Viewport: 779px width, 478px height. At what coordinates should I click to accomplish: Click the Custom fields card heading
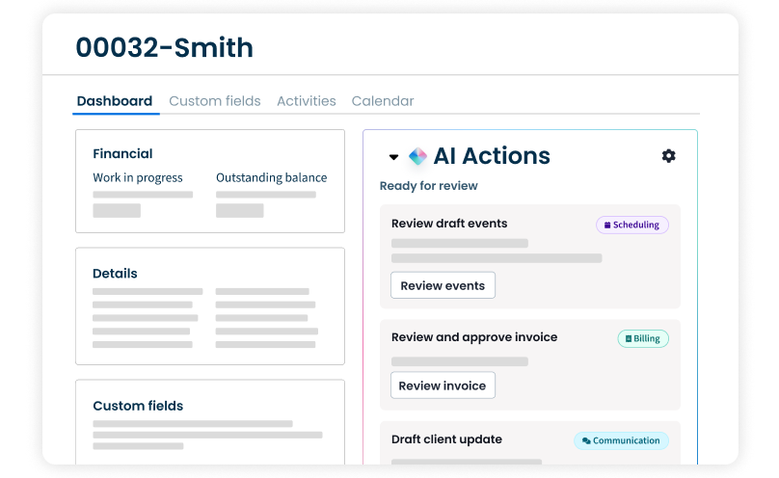point(138,406)
